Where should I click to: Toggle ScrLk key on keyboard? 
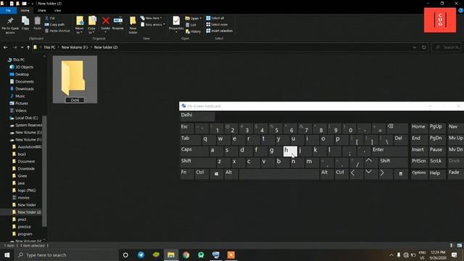pos(436,162)
